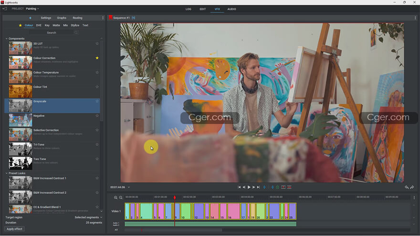Toggle favorite star for Colour Correction
The width and height of the screenshot is (420, 236).
97,58
